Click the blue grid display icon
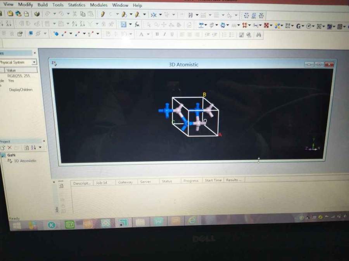The width and height of the screenshot is (349, 261). coord(124,24)
